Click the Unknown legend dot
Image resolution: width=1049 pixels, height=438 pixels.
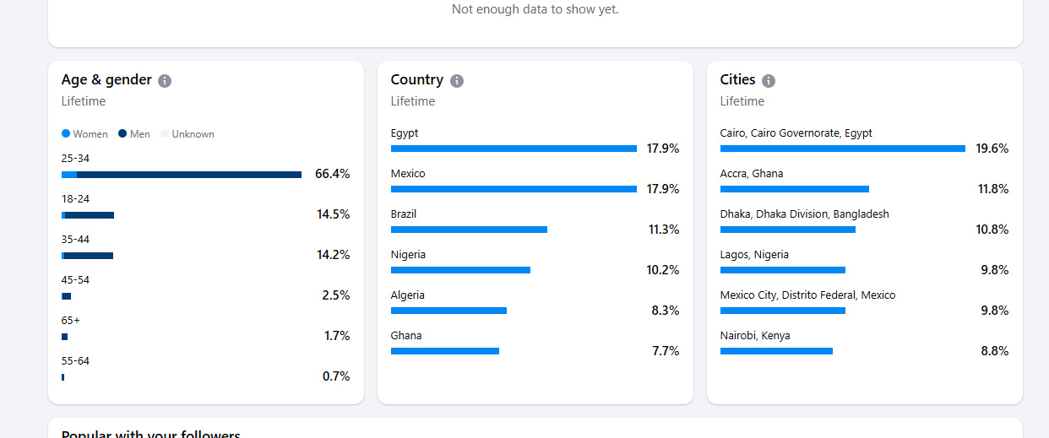165,134
